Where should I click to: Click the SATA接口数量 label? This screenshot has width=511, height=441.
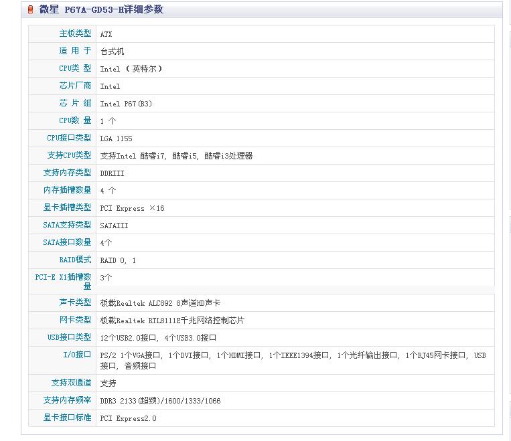pyautogui.click(x=67, y=242)
